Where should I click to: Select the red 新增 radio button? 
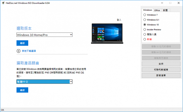pyautogui.click(x=145, y=39)
